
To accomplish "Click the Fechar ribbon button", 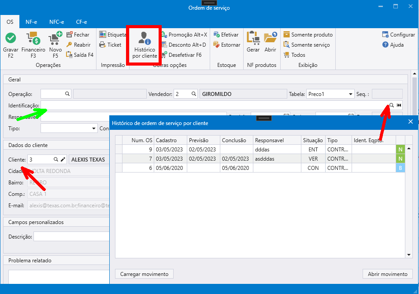I will [x=78, y=35].
